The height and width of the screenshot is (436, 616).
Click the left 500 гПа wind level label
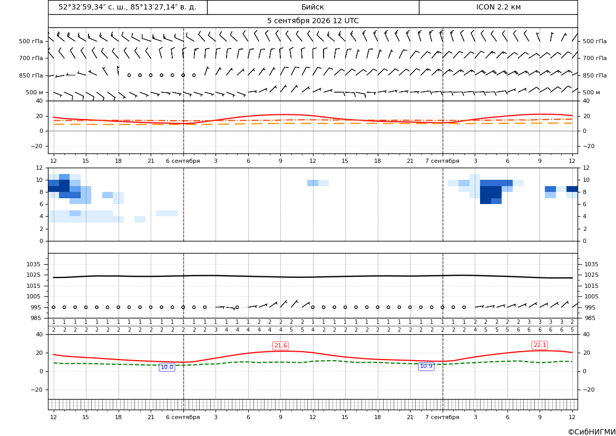click(x=31, y=41)
